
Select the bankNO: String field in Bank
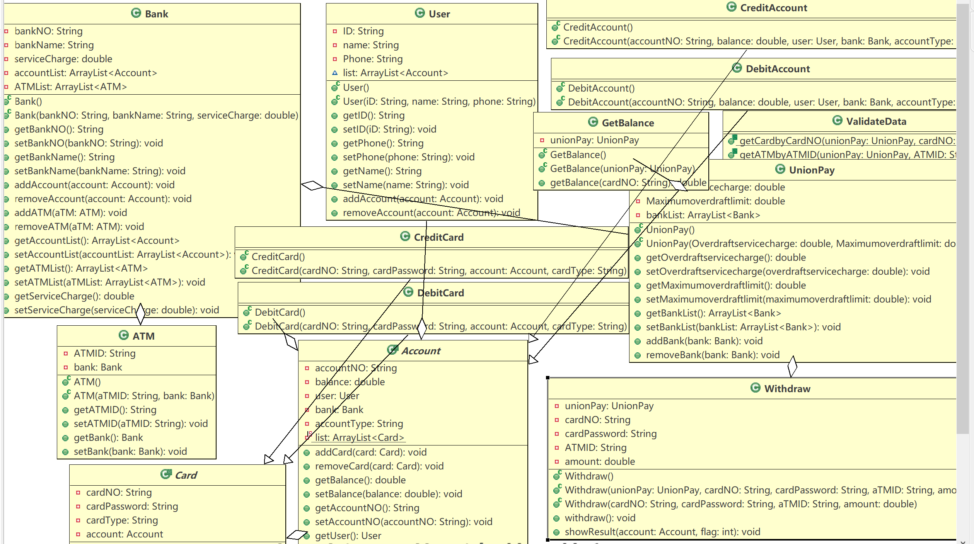[48, 31]
